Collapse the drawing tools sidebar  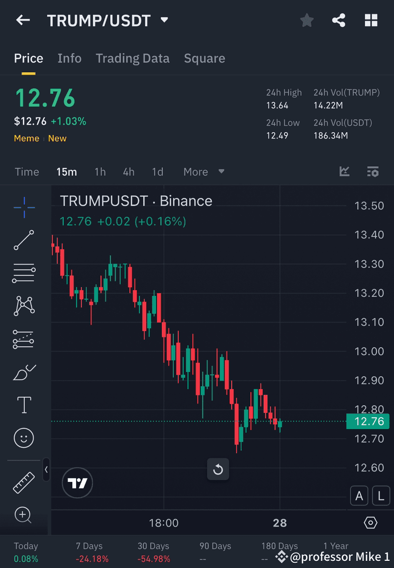tap(46, 470)
